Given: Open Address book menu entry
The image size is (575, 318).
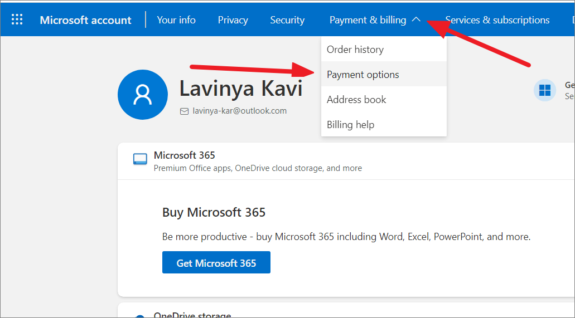Looking at the screenshot, I should pos(384,99).
